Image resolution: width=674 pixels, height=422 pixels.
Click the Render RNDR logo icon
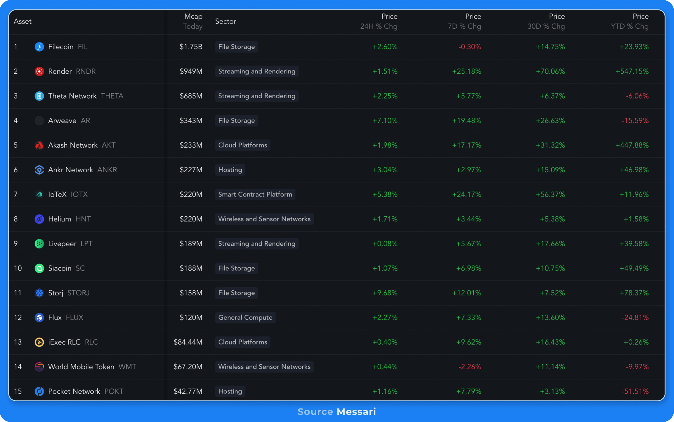[39, 71]
